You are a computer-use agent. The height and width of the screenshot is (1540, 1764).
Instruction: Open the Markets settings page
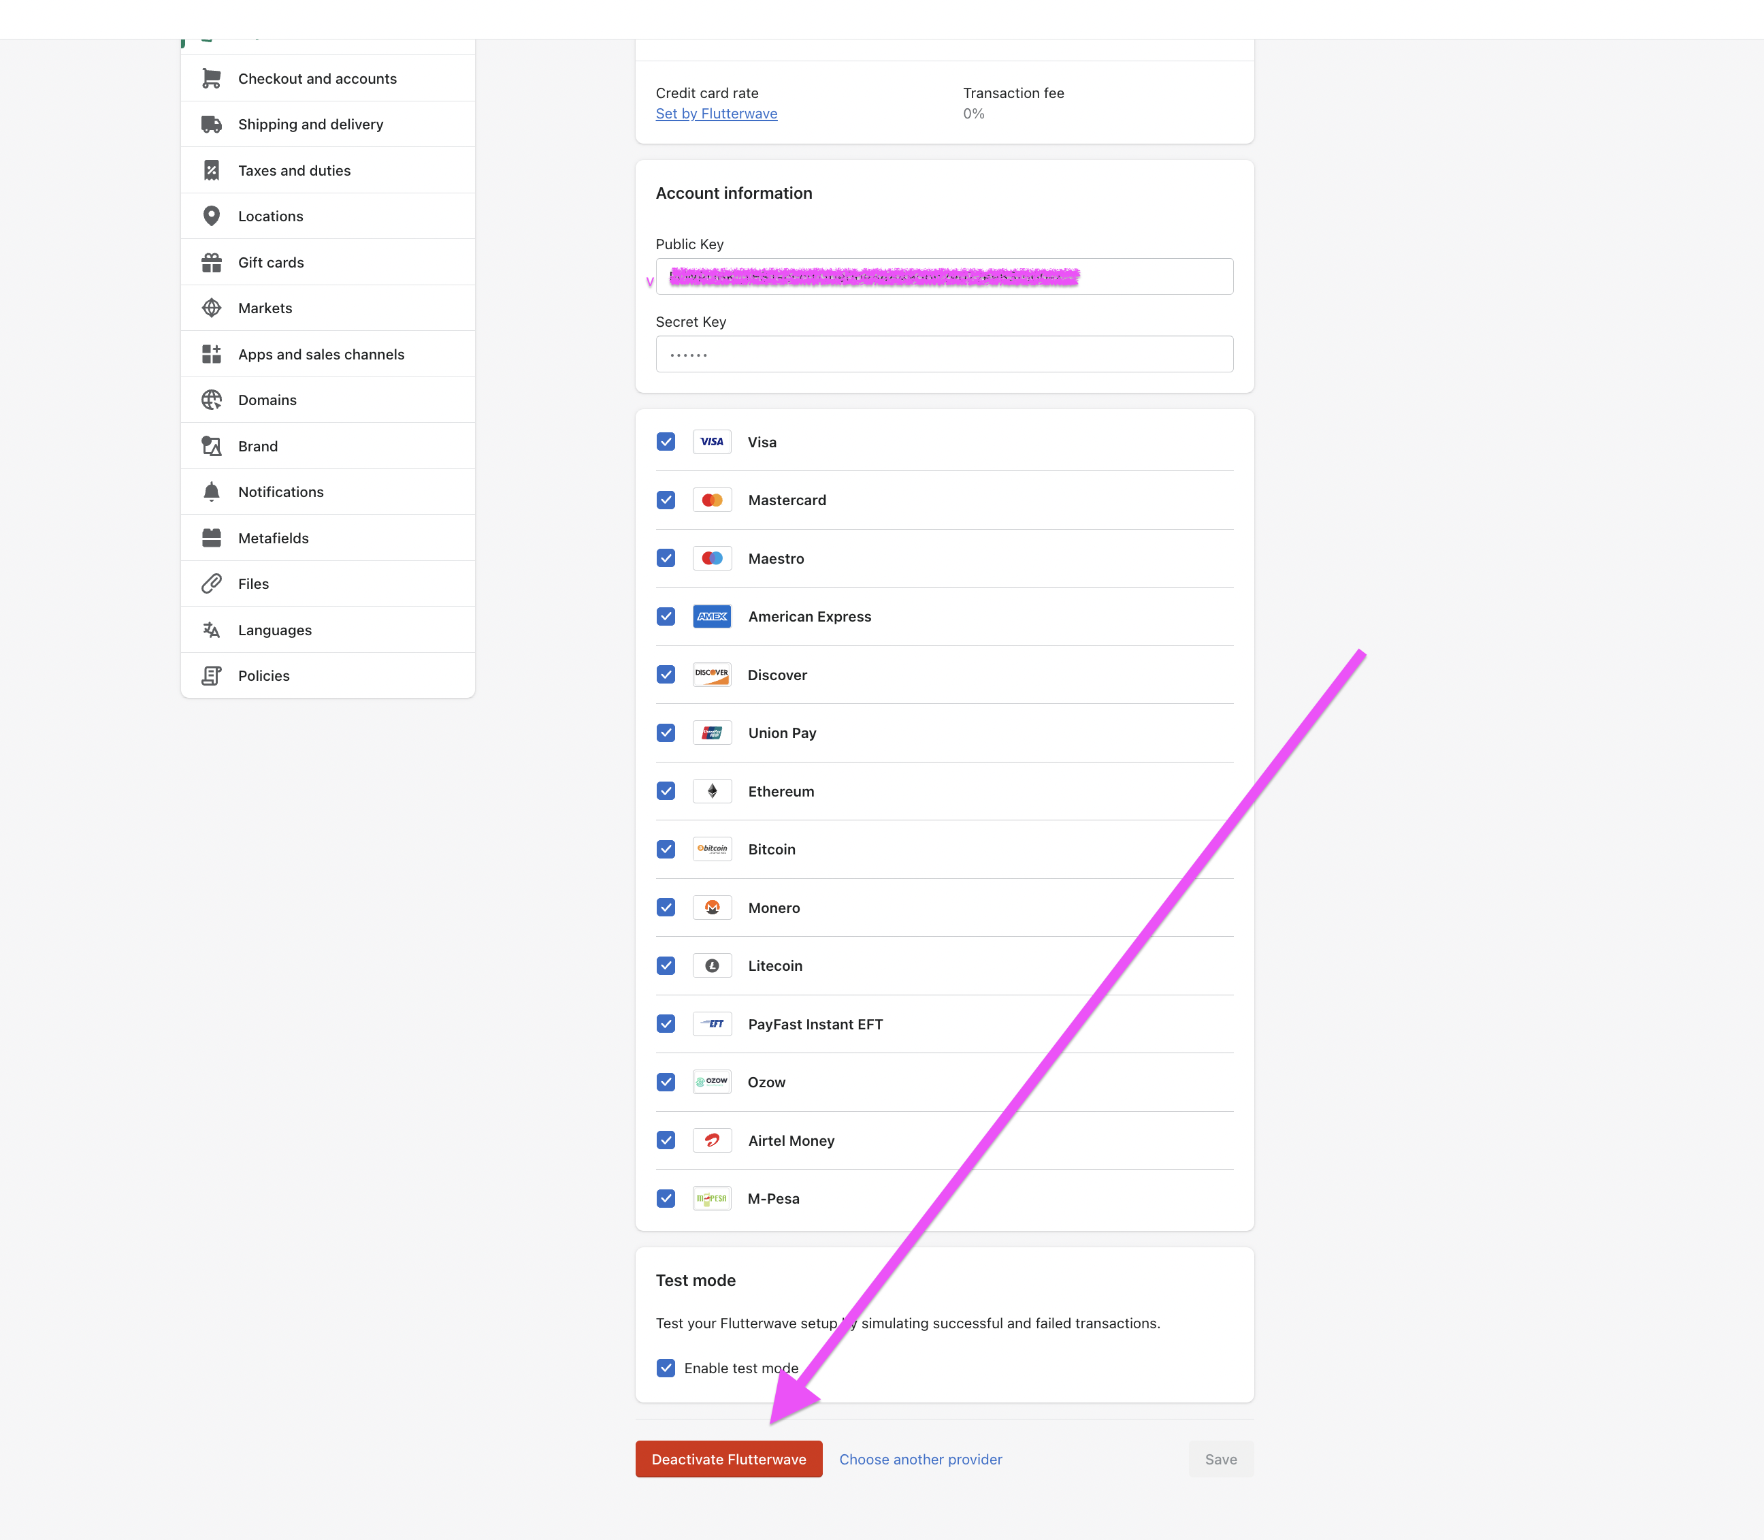tap(328, 308)
